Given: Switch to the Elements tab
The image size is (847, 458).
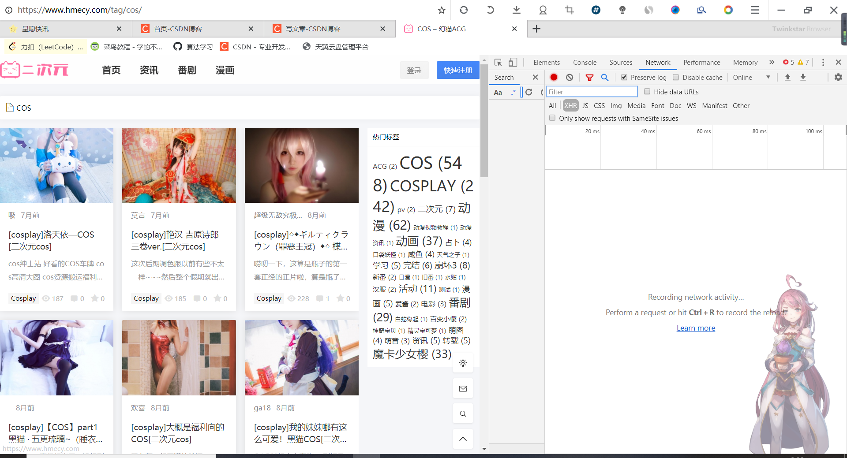Looking at the screenshot, I should click(547, 62).
